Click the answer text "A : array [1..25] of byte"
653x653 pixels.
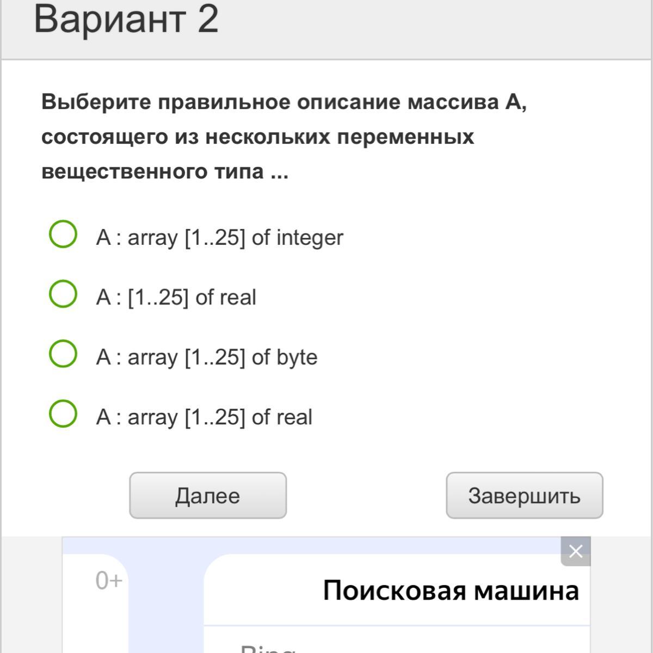[207, 358]
